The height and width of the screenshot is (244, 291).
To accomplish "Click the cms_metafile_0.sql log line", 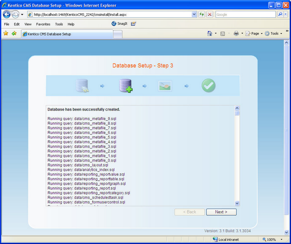I will [x=82, y=160].
